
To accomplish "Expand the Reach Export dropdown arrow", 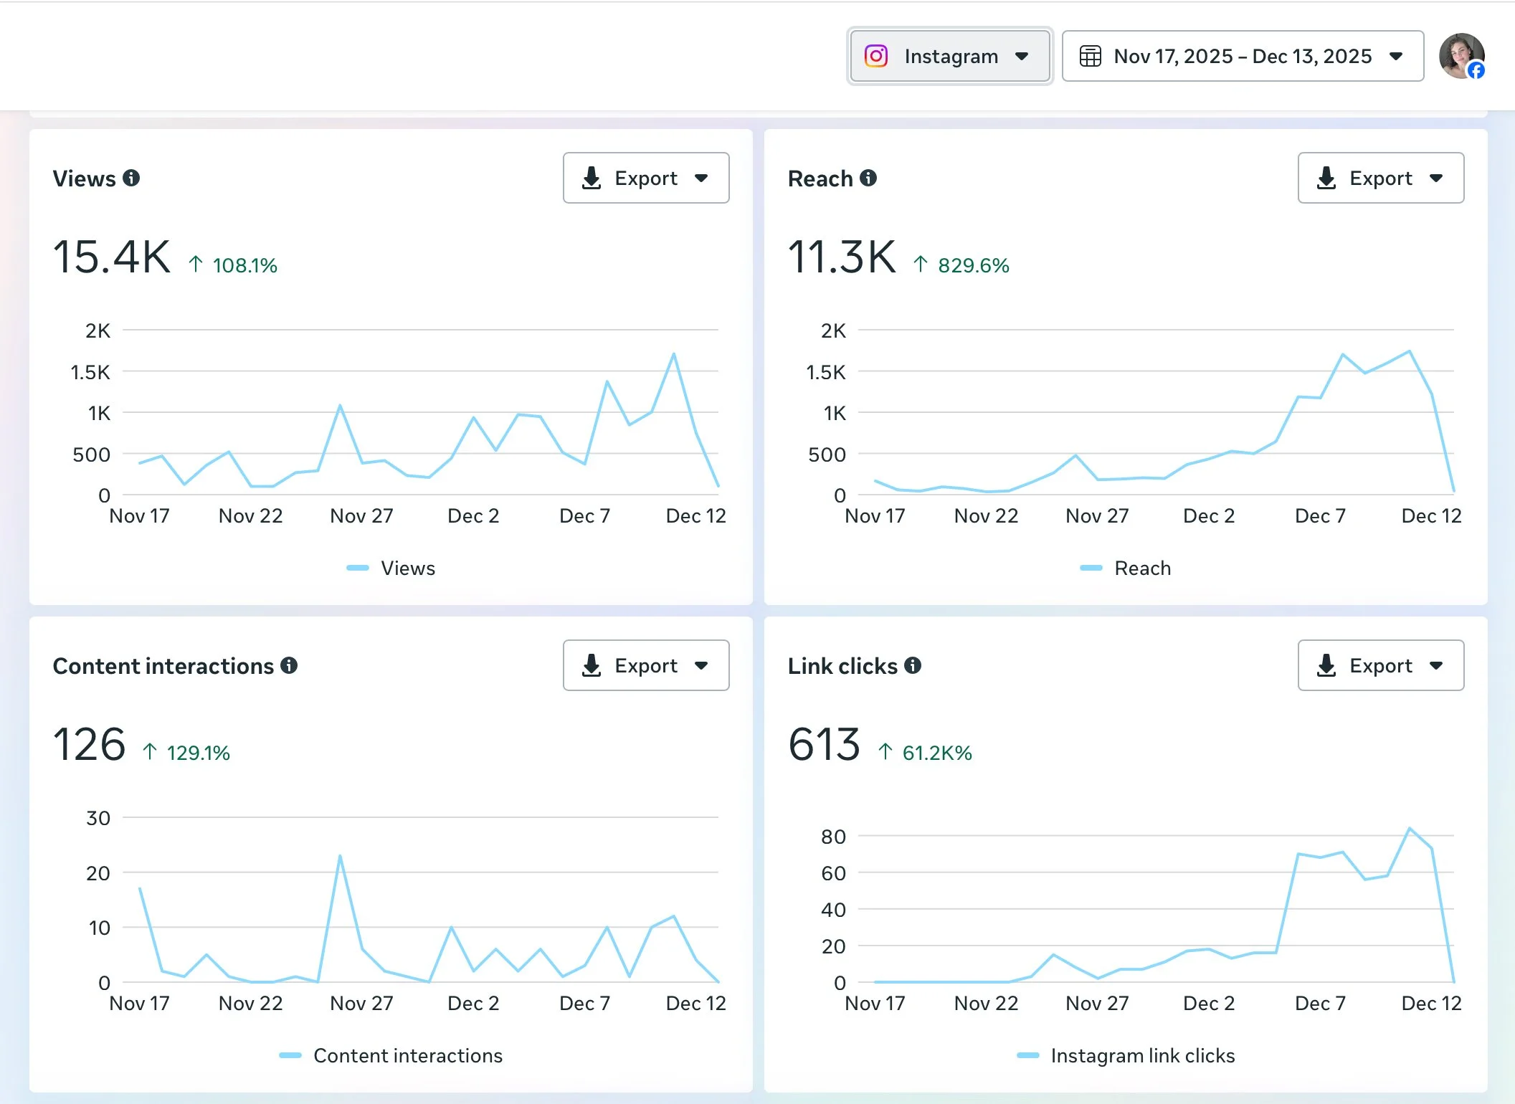I will pyautogui.click(x=1436, y=178).
